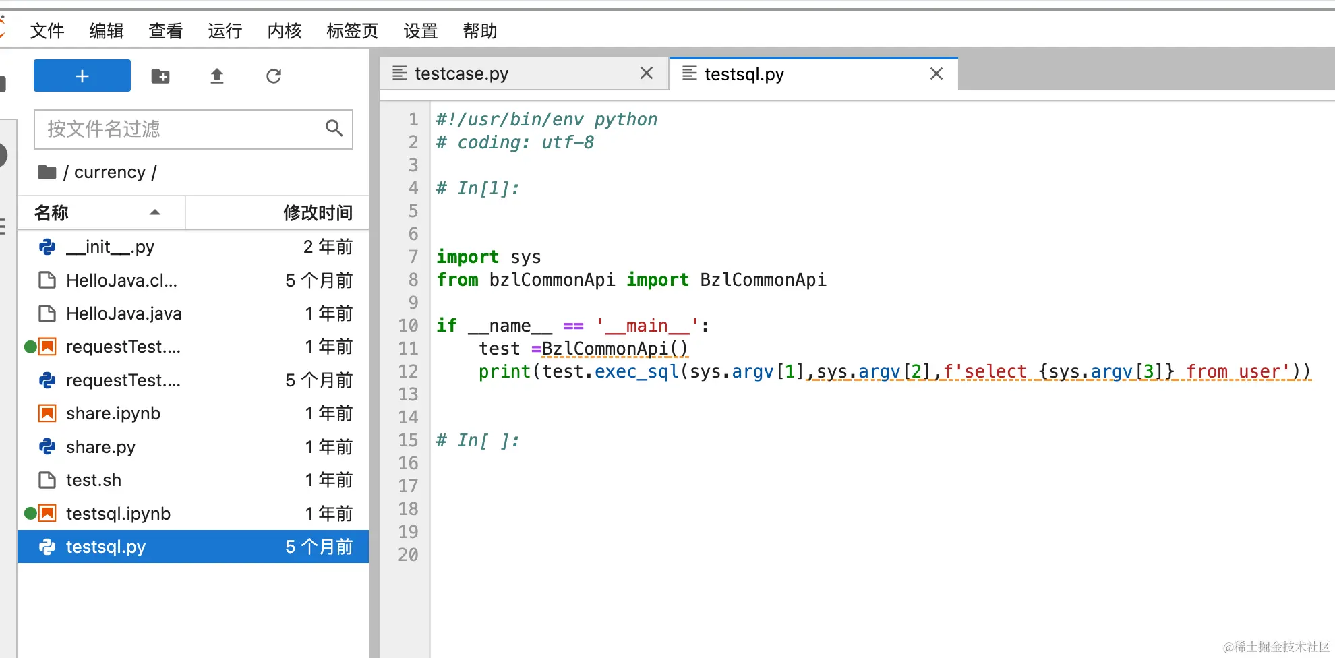Click the text file icon on testsql.py tab
1335x658 pixels.
pos(690,73)
